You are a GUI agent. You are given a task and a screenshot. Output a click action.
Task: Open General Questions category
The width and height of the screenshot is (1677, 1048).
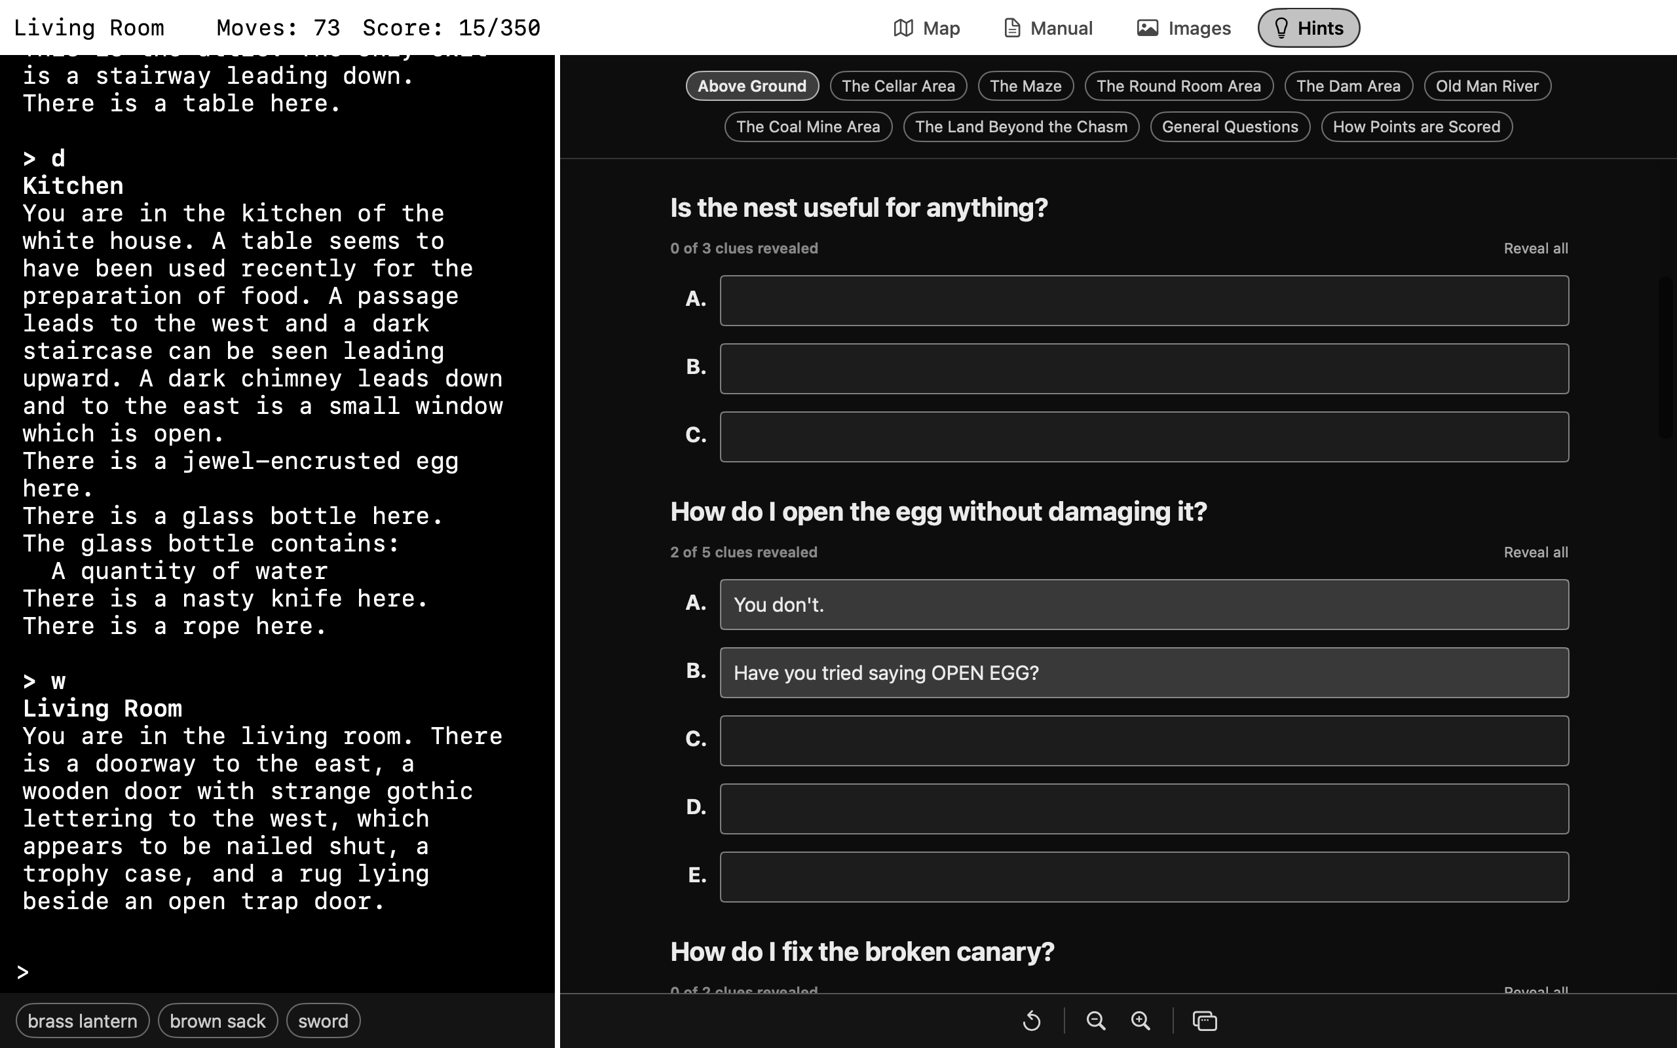tap(1230, 127)
